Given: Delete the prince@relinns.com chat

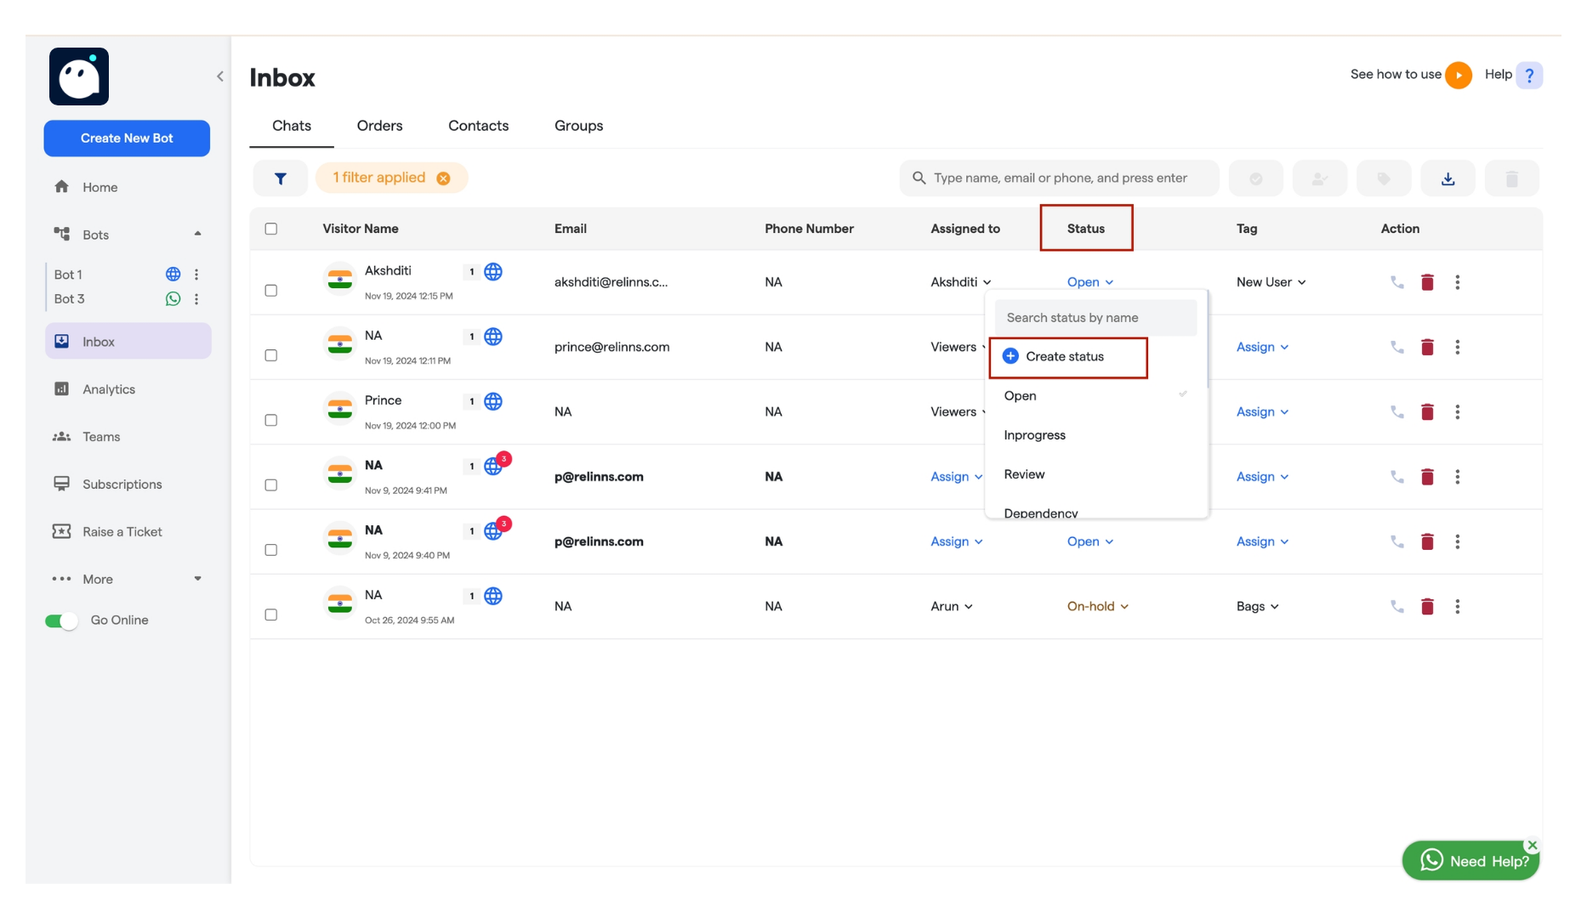Looking at the screenshot, I should point(1427,347).
